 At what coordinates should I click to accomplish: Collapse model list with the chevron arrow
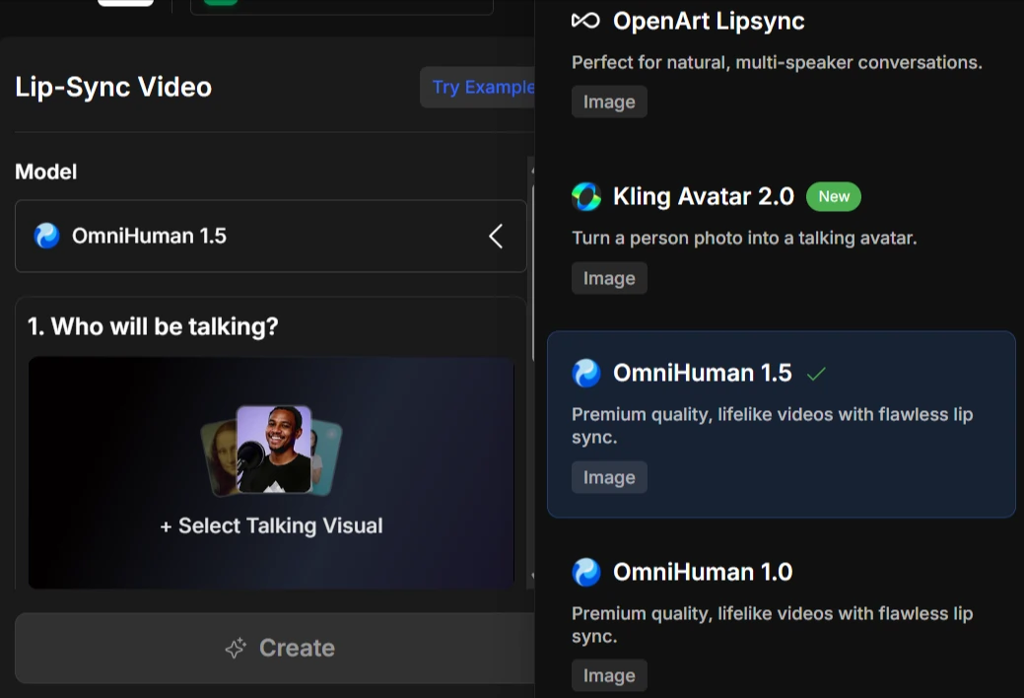point(497,236)
